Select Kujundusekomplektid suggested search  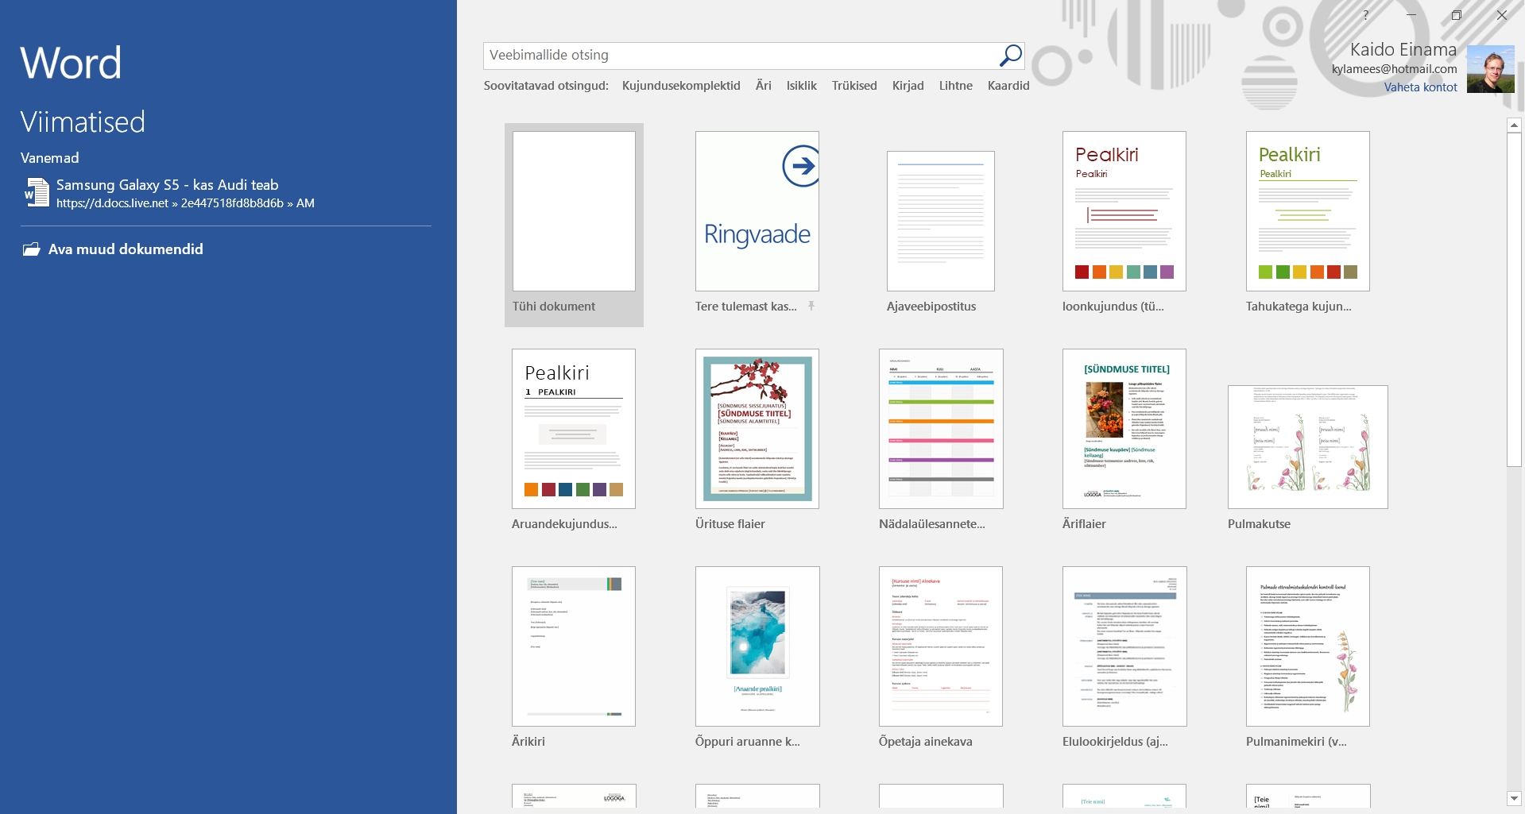(x=681, y=86)
